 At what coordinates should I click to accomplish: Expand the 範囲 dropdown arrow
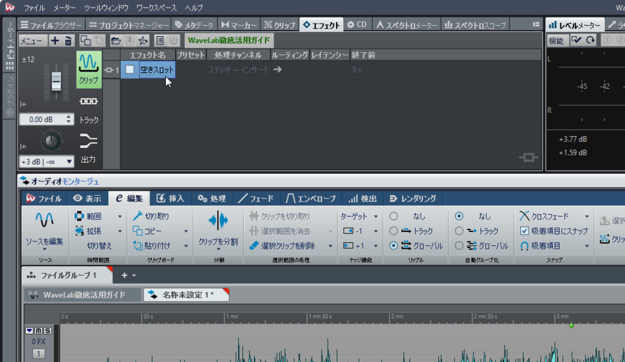click(x=119, y=217)
